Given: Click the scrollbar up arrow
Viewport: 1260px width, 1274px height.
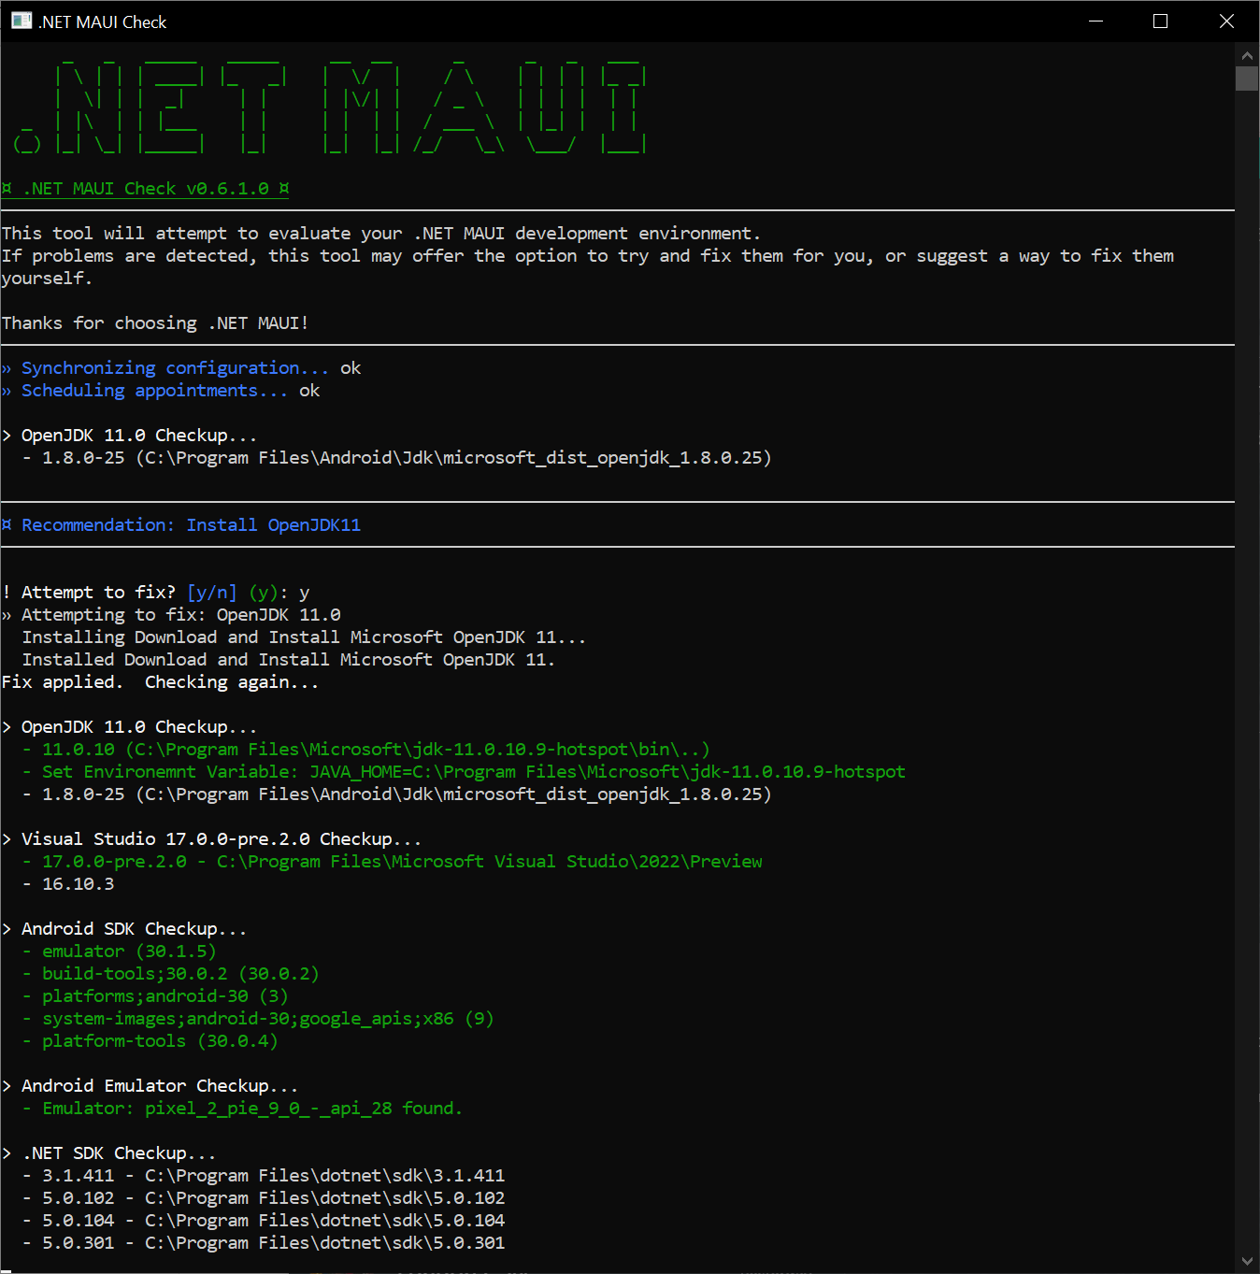Looking at the screenshot, I should pos(1247,55).
